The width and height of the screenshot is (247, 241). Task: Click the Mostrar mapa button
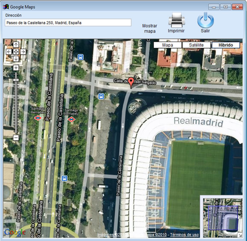coord(150,29)
